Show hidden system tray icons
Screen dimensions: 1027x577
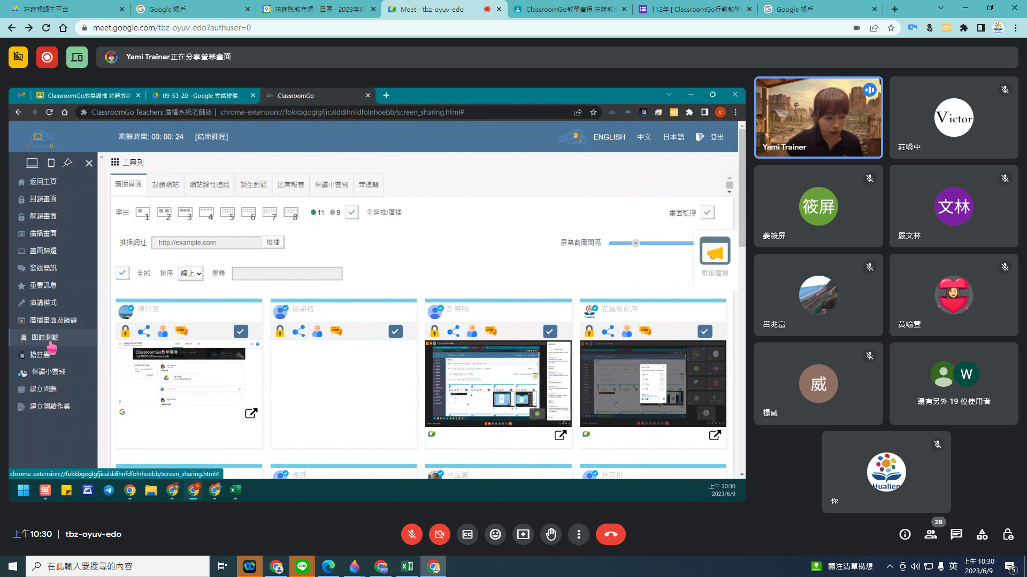tap(890, 566)
